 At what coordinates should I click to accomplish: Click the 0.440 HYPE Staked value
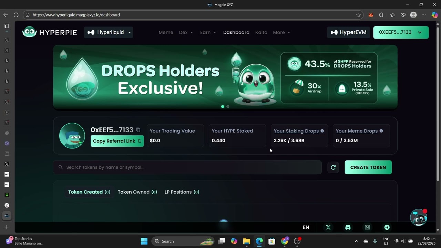(218, 141)
